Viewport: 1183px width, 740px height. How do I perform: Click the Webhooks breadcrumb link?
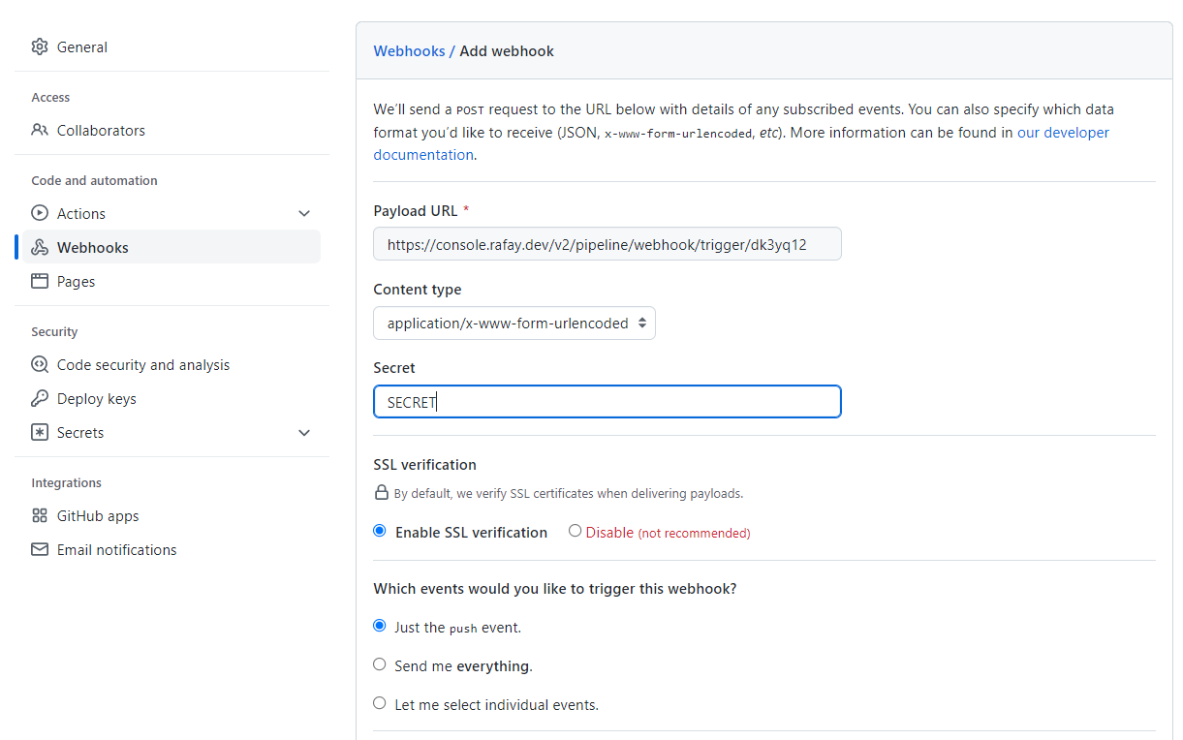(x=410, y=50)
